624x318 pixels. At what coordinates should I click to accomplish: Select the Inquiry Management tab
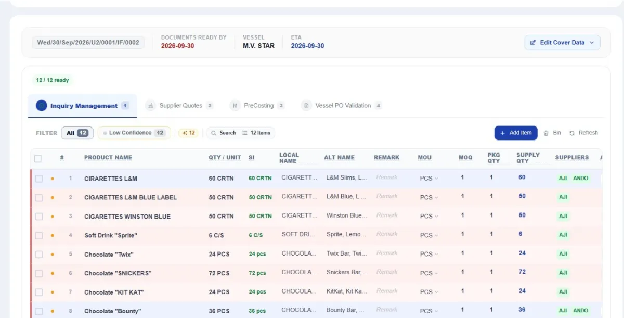click(83, 106)
